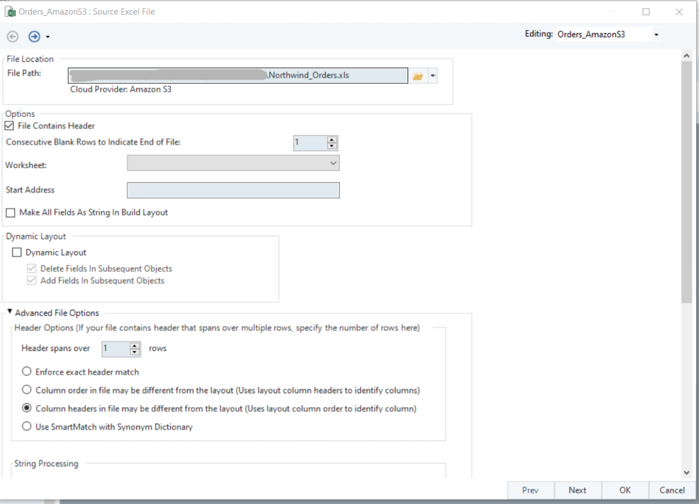Open the file path dropdown beside the folder button
The height and width of the screenshot is (504, 699).
click(x=433, y=74)
